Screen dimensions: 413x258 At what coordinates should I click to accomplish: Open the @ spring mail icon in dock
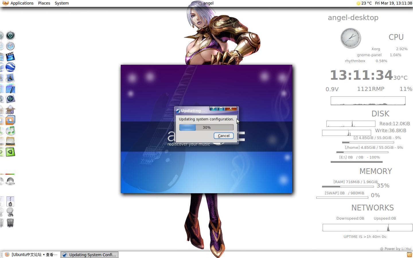(x=10, y=212)
